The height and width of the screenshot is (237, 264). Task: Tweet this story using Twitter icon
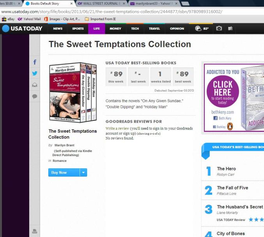(35, 74)
